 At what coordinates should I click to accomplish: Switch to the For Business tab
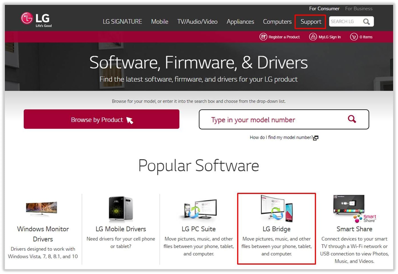358,9
